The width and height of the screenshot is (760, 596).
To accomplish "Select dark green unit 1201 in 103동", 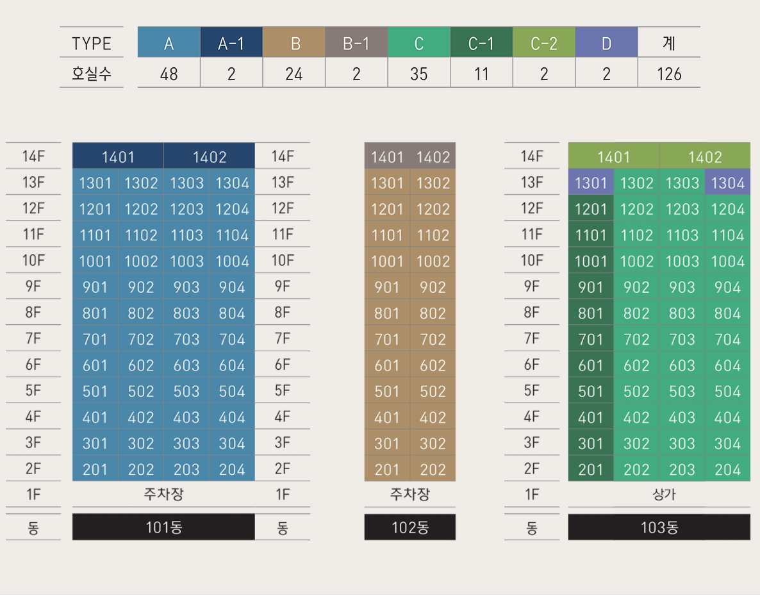I will [x=590, y=210].
